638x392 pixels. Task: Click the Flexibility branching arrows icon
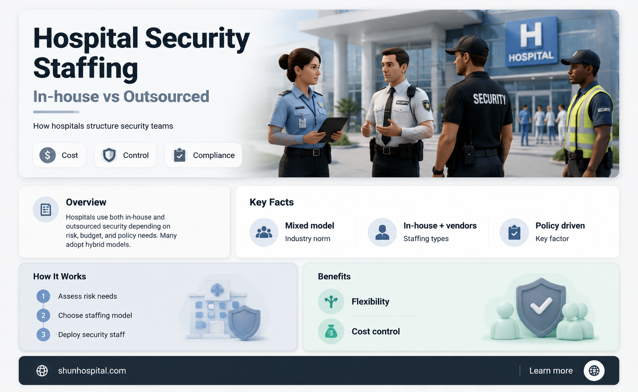331,302
